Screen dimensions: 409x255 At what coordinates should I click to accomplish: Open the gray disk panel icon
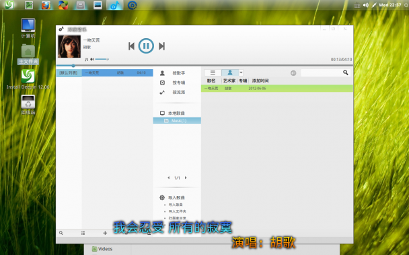click(x=80, y=5)
